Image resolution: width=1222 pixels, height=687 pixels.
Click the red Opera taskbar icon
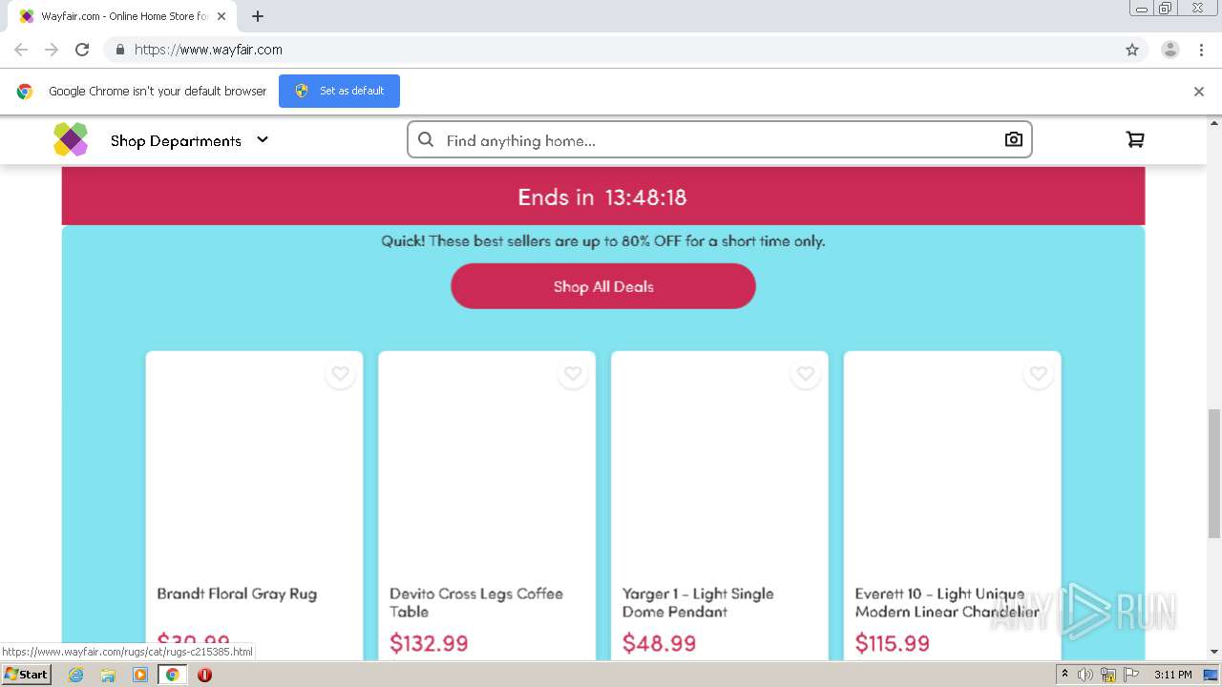[204, 675]
